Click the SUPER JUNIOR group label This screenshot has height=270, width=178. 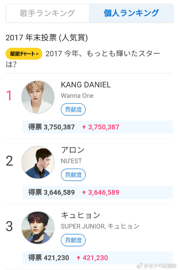pos(83,226)
